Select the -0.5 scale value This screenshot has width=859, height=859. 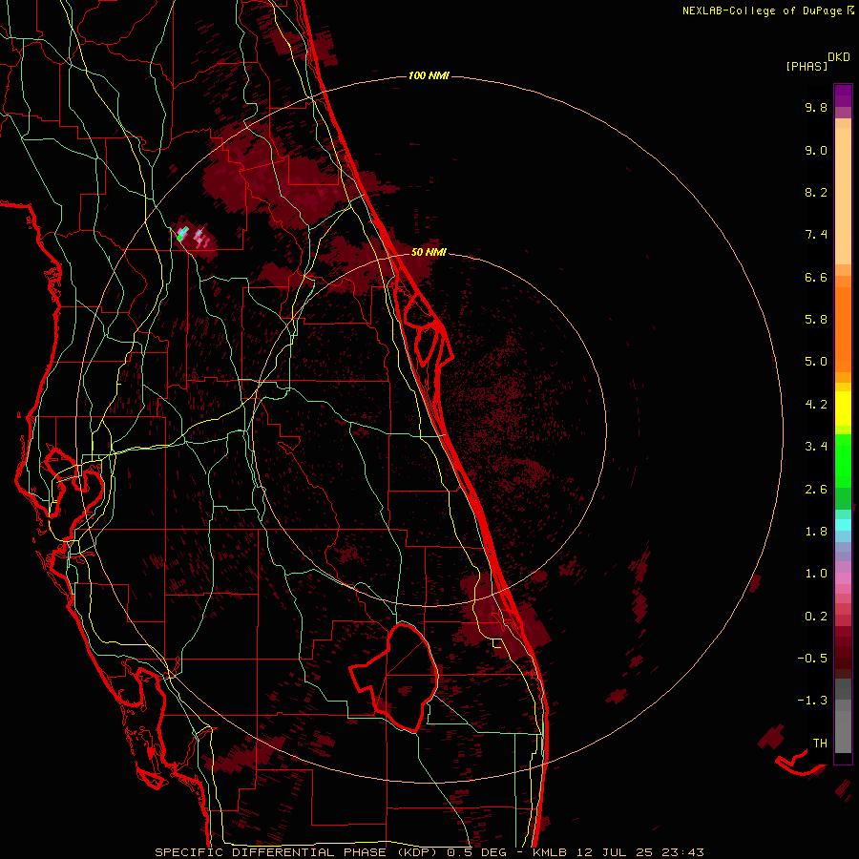812,659
